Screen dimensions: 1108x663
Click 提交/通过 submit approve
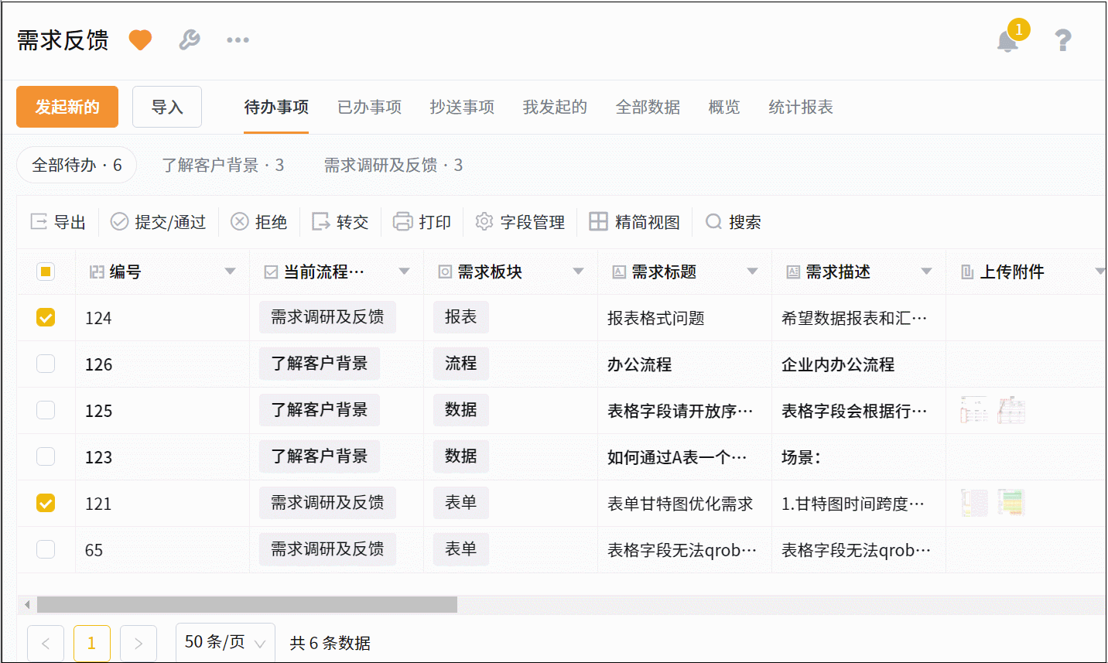pyautogui.click(x=159, y=222)
